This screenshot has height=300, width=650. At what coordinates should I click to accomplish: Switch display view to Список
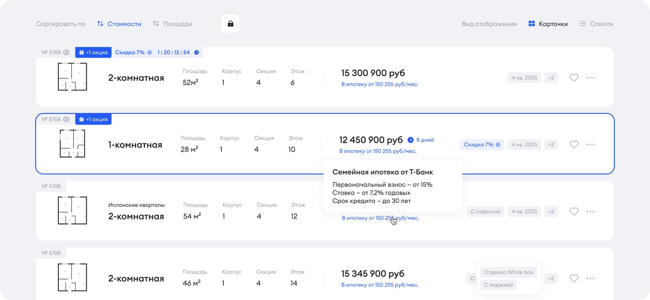(597, 24)
